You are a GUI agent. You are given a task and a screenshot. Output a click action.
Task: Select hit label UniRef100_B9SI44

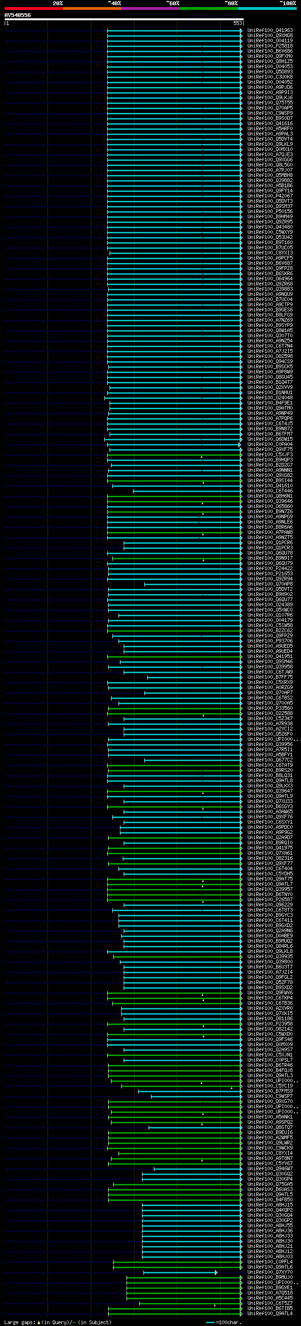point(270,480)
